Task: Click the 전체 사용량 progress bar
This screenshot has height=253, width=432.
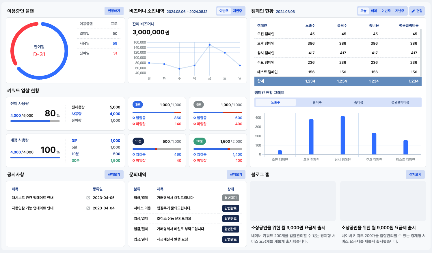Action: (x=35, y=121)
